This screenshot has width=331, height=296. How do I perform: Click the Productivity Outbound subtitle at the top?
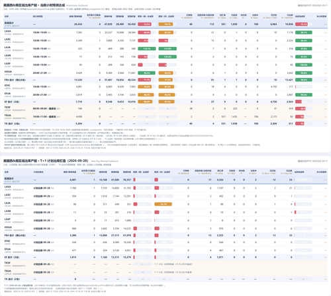click(x=77, y=5)
